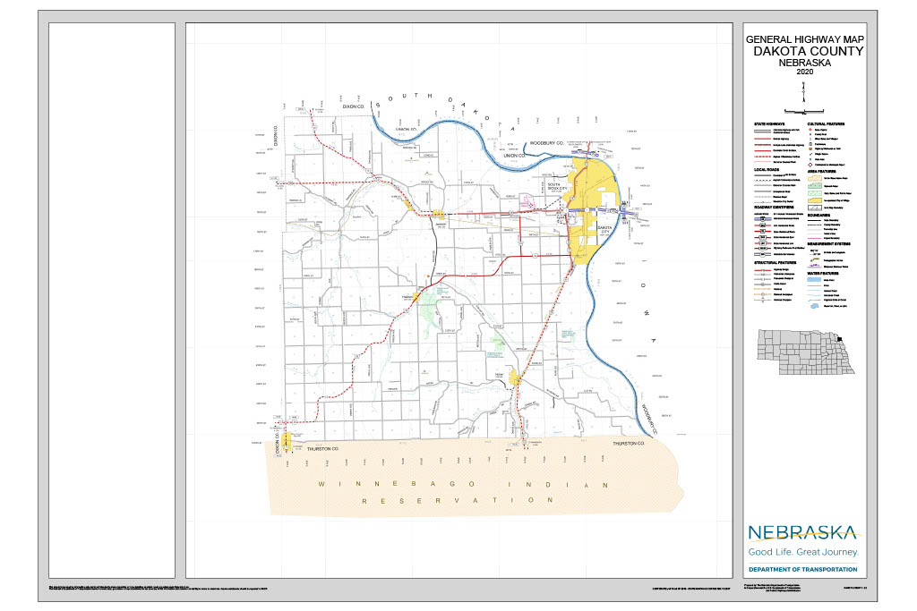917x611 pixels.
Task: Click the STATE HIGHWAYS legend heading
Action: click(769, 123)
